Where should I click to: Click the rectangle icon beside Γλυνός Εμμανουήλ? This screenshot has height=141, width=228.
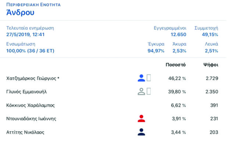coord(149,91)
